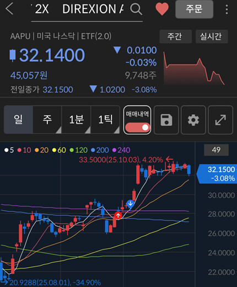Click the 28.0000 price axis label

coord(222,214)
